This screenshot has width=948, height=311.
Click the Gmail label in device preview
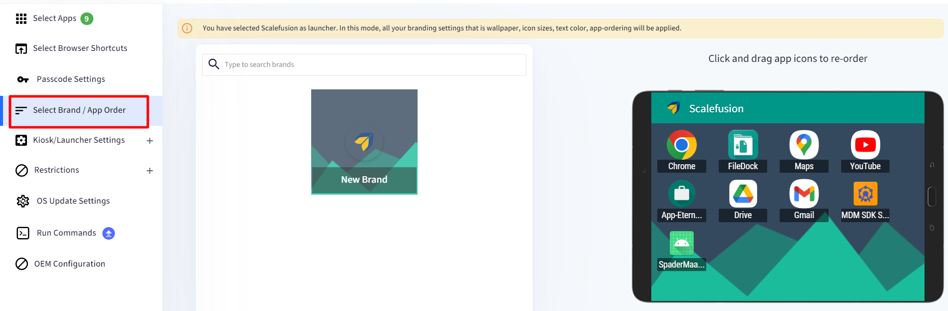(x=804, y=215)
